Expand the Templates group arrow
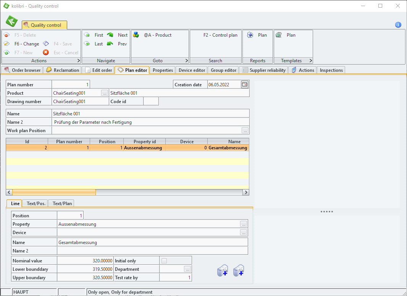 pyautogui.click(x=310, y=60)
